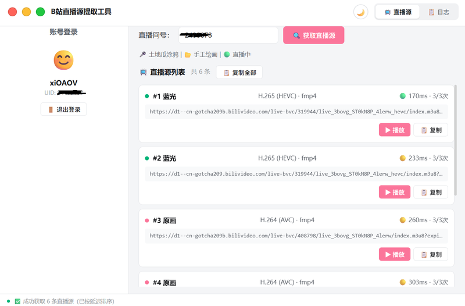The width and height of the screenshot is (465, 306).
Task: Copy the #2 蓝光 stream URL
Action: click(431, 192)
